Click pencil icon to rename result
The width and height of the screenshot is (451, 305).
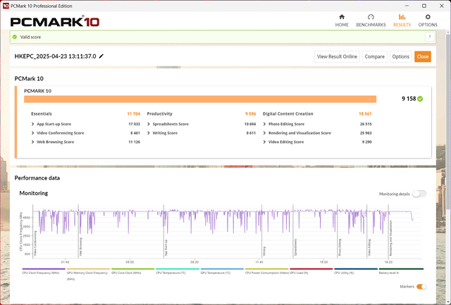(101, 56)
